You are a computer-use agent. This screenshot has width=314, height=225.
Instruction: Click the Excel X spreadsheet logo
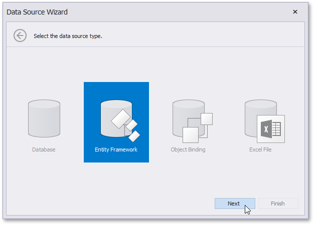tap(270, 129)
